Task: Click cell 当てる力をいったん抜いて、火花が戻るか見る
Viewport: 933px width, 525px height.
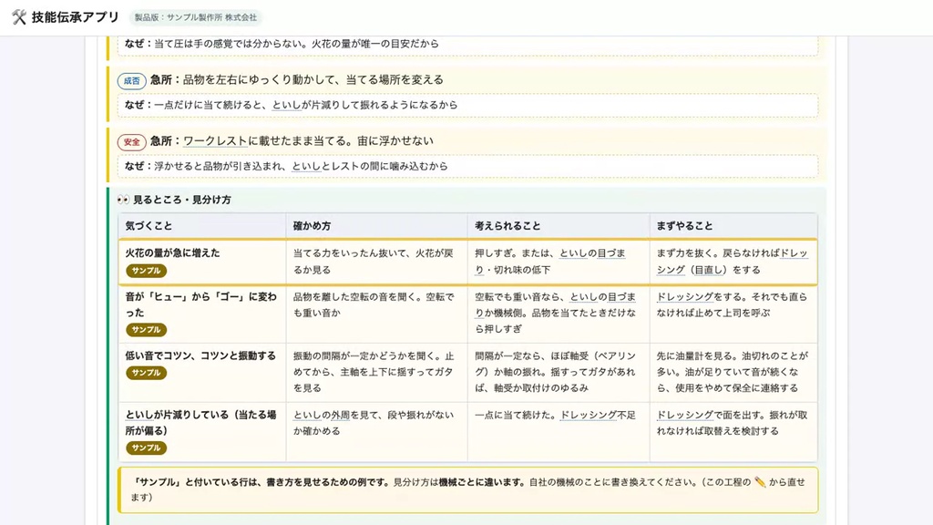Action: (x=376, y=262)
